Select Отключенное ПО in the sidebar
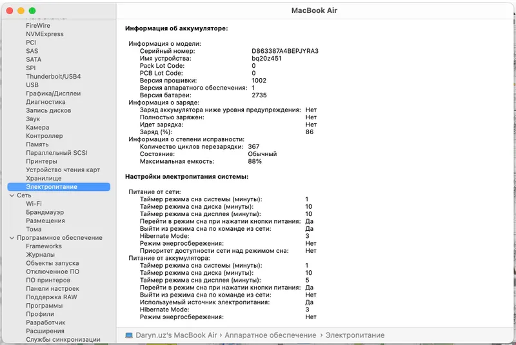Screen dimensions: 516x345 pos(53,271)
